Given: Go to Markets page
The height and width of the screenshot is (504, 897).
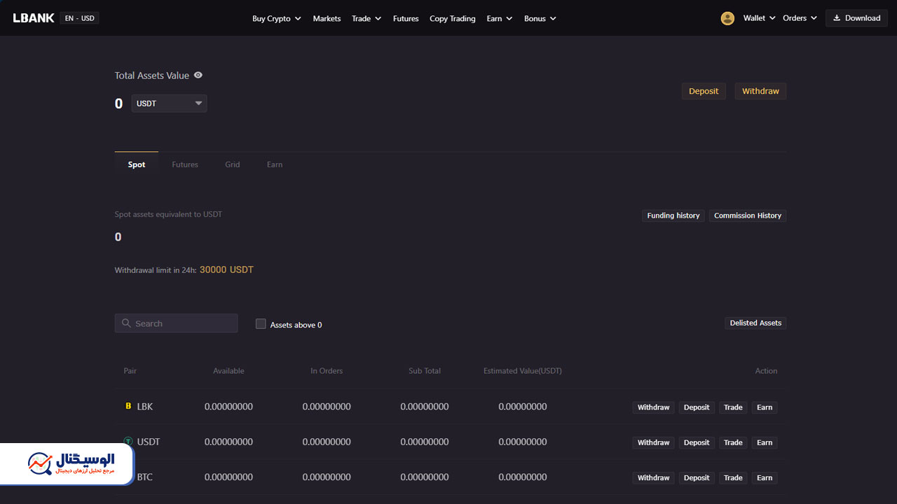Looking at the screenshot, I should click(x=327, y=18).
